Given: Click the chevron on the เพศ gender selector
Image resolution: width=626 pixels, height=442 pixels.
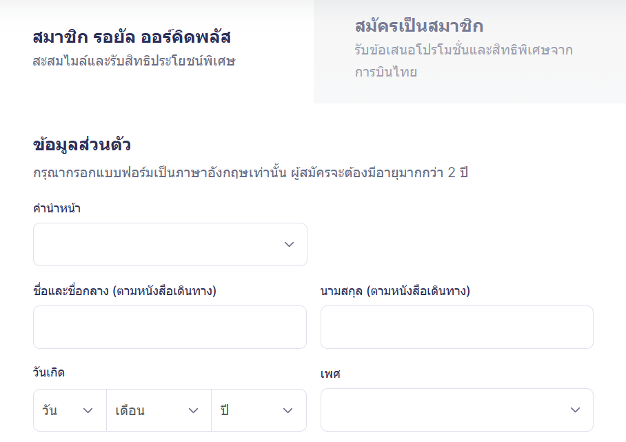Looking at the screenshot, I should [x=575, y=409].
